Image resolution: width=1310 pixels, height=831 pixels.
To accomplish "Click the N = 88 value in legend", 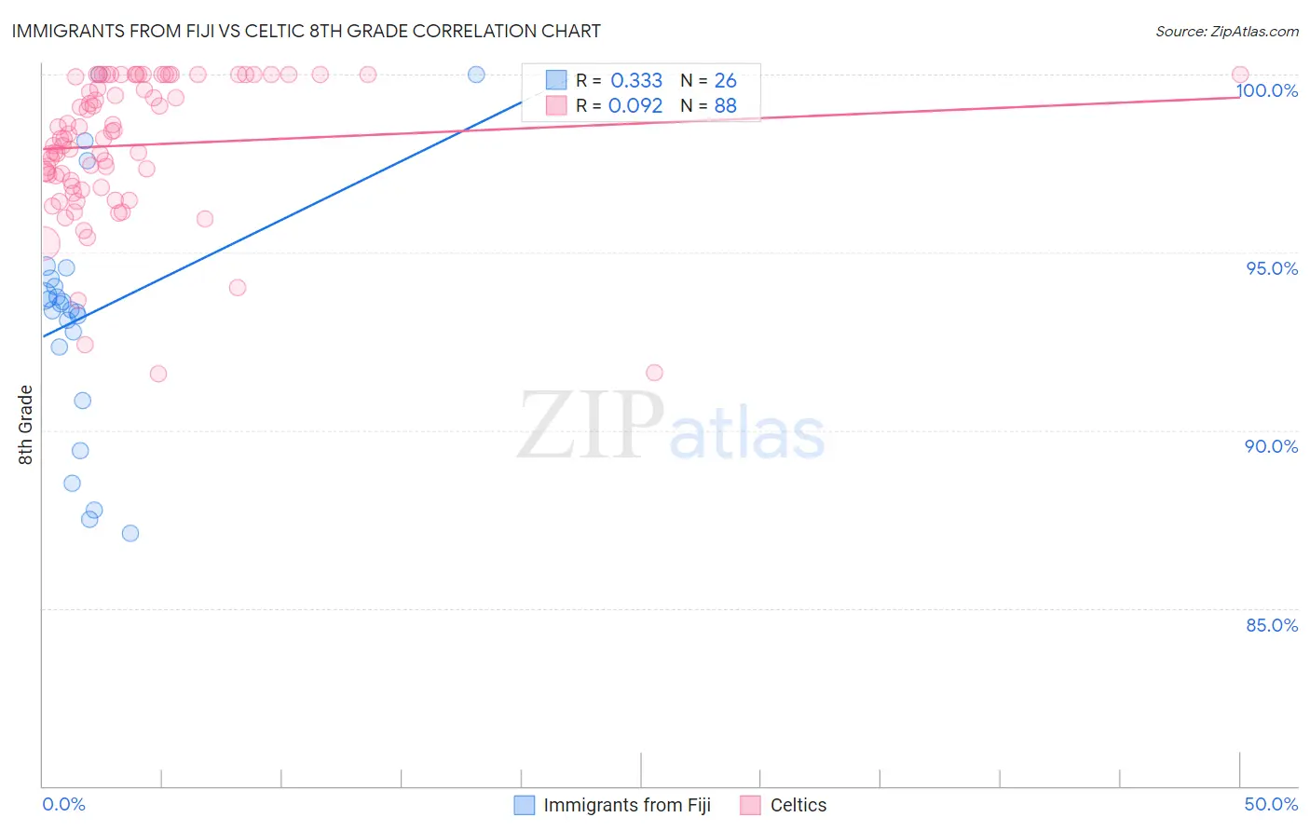I will [709, 105].
